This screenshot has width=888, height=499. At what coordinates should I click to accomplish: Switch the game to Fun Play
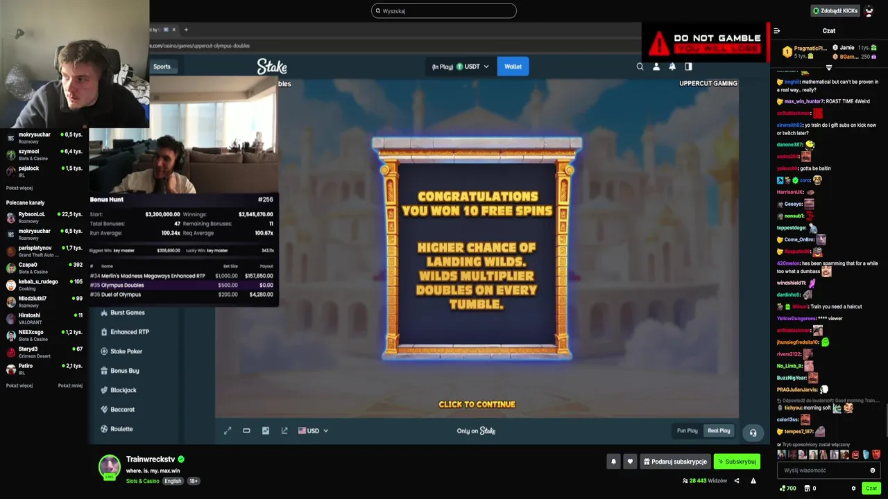[688, 430]
